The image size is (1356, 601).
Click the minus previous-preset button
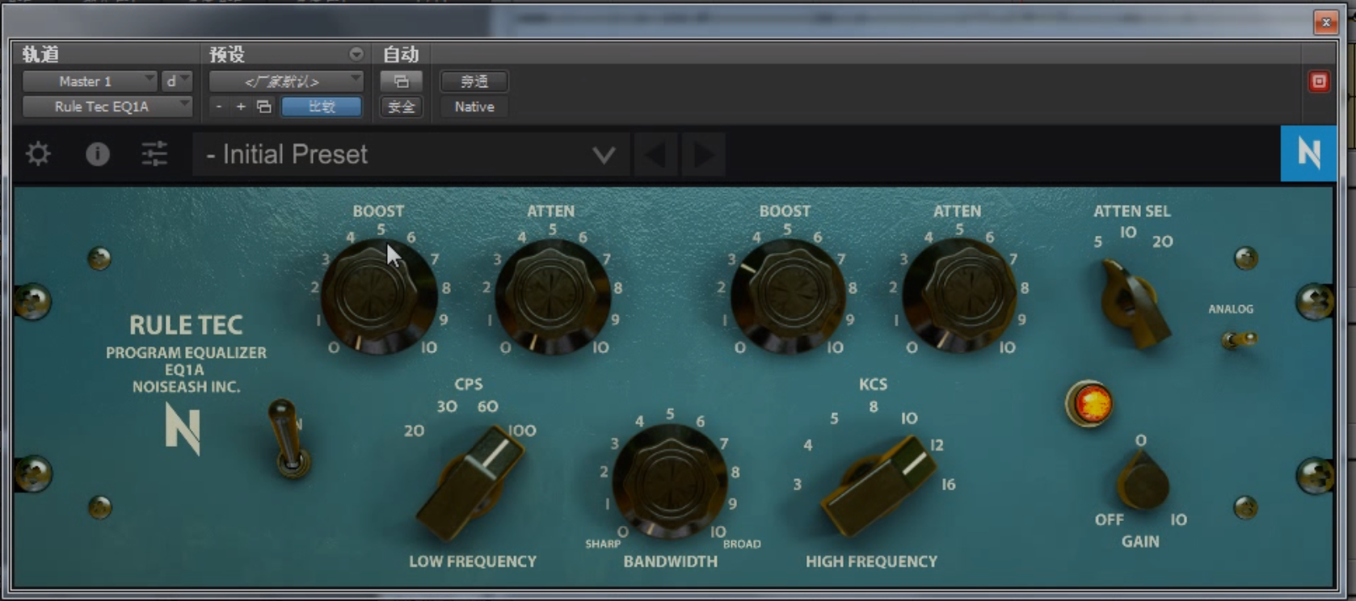click(219, 107)
